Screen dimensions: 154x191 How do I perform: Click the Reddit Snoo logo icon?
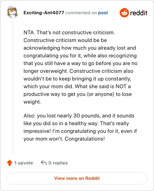[x=124, y=13]
